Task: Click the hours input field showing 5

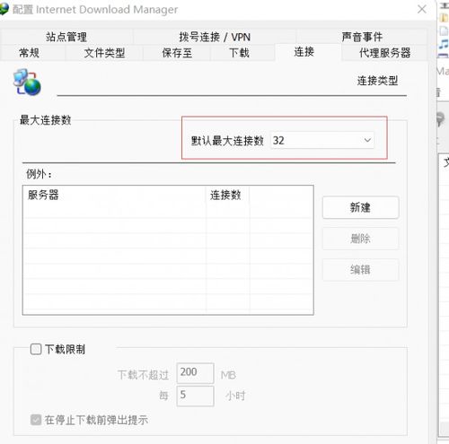Action: 195,396
